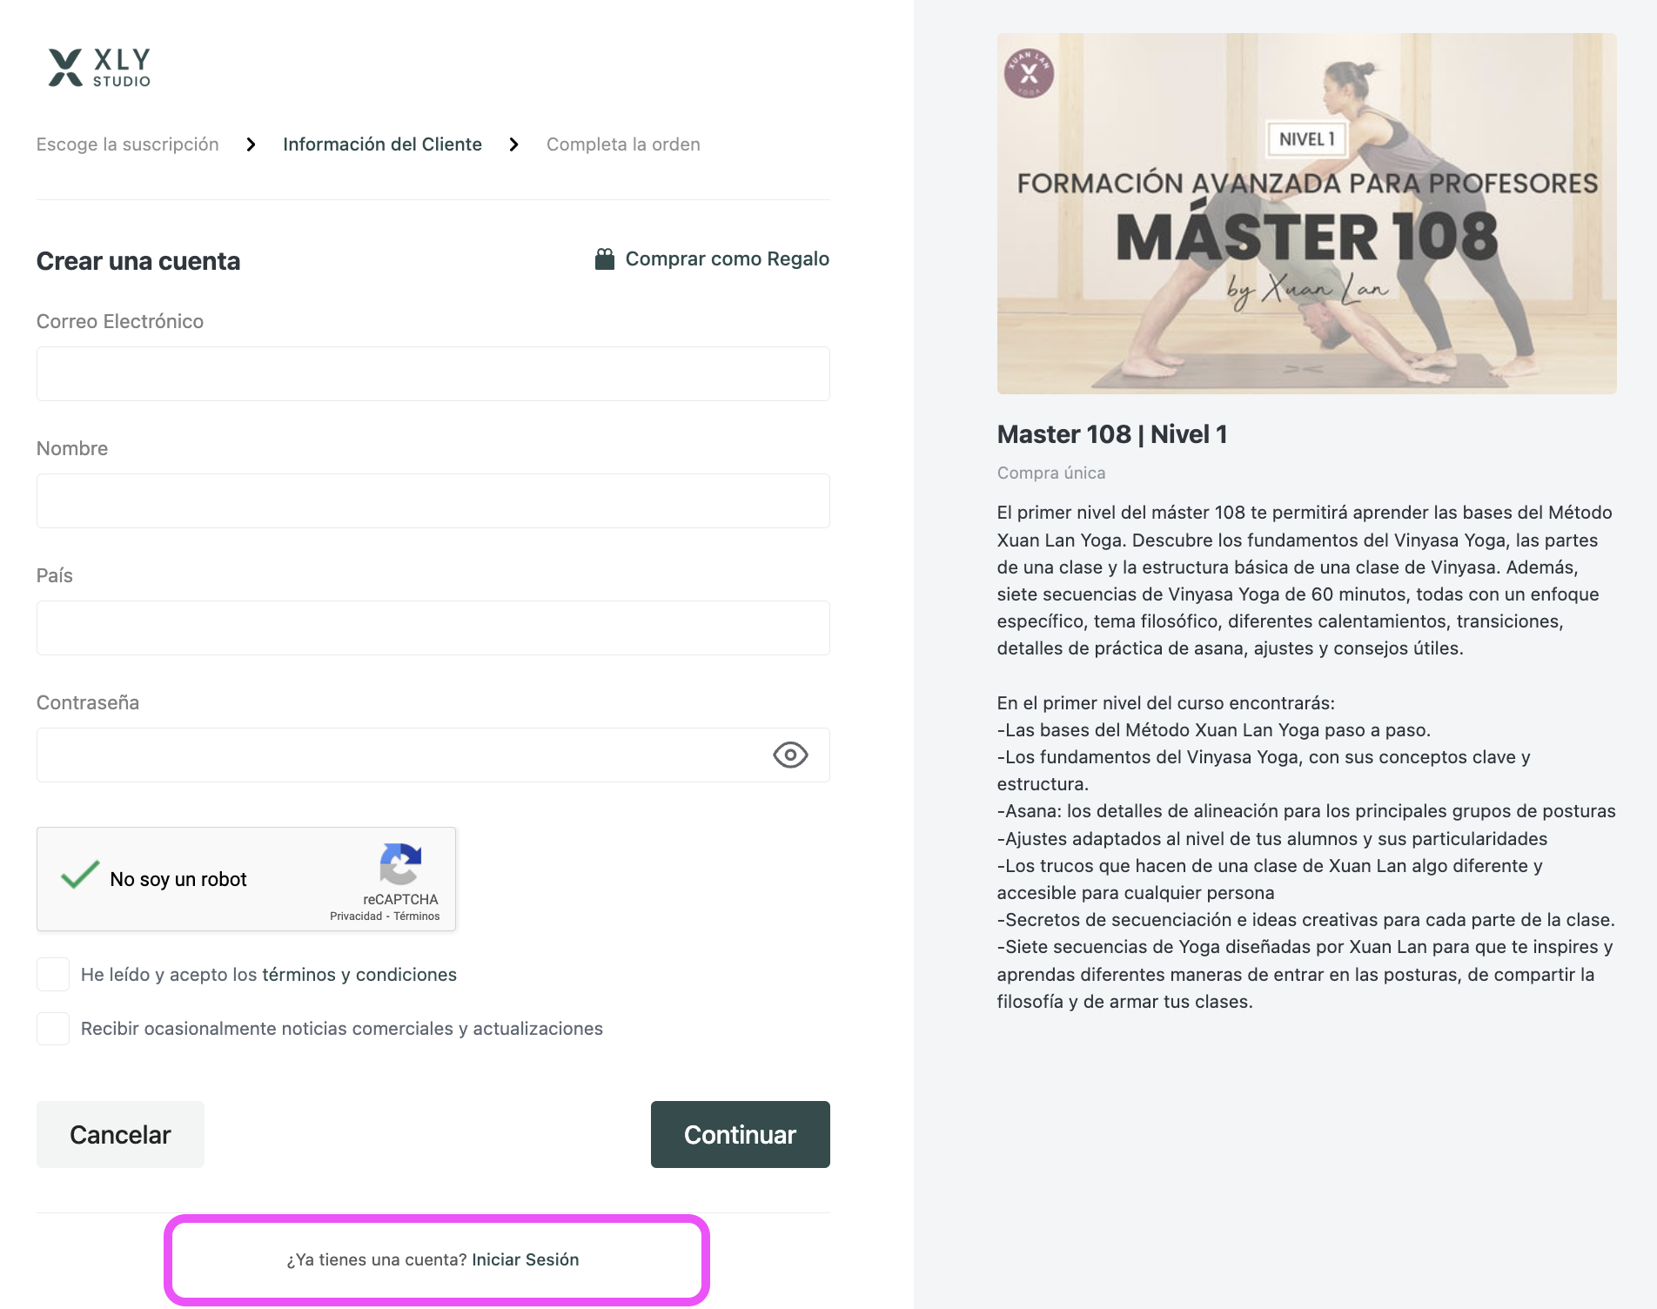Open the Completa la orden step
1657x1309 pixels.
coord(623,144)
